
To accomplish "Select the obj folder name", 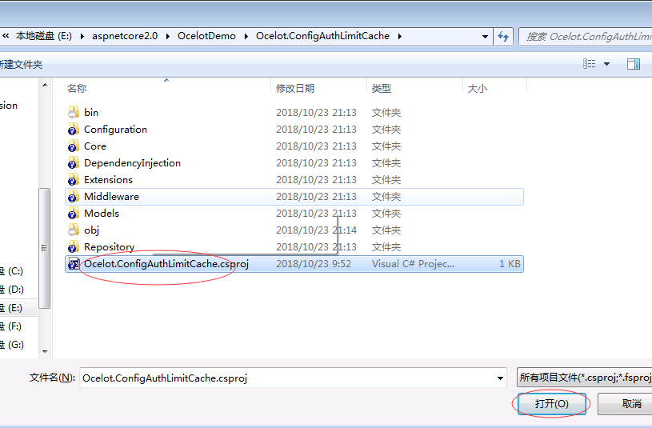I will 91,230.
